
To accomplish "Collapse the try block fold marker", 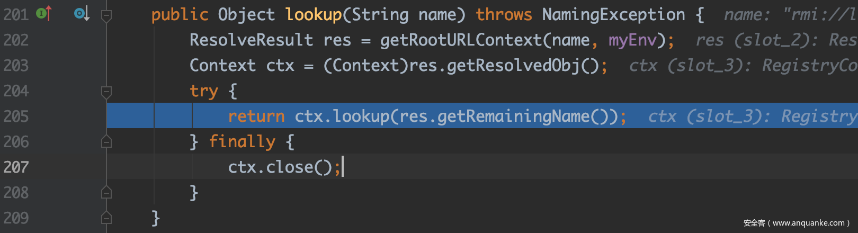I will [x=106, y=92].
